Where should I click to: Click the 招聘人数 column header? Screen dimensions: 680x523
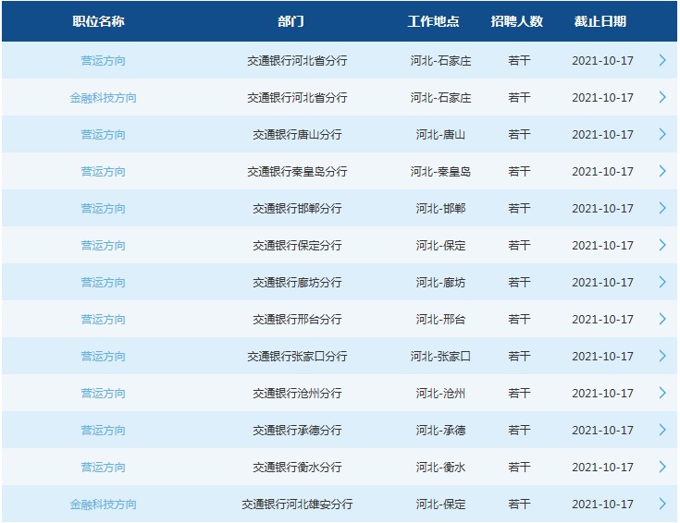(517, 21)
